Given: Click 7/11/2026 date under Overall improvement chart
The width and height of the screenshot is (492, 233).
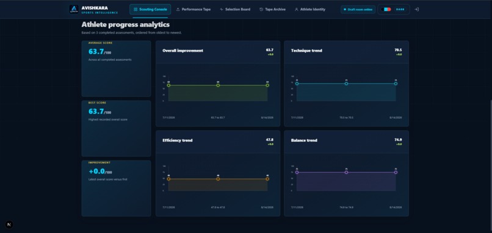Looking at the screenshot, I should [168, 117].
